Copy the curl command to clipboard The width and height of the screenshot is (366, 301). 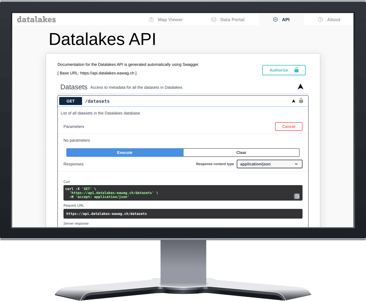click(x=297, y=196)
